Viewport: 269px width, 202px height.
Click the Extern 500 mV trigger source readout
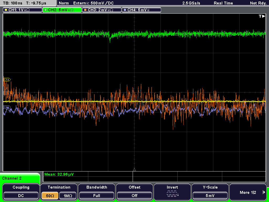(93, 3)
